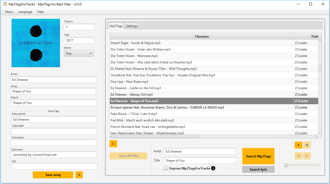This screenshot has height=184, width=330.
Task: Click the Path column header
Action: (308, 37)
